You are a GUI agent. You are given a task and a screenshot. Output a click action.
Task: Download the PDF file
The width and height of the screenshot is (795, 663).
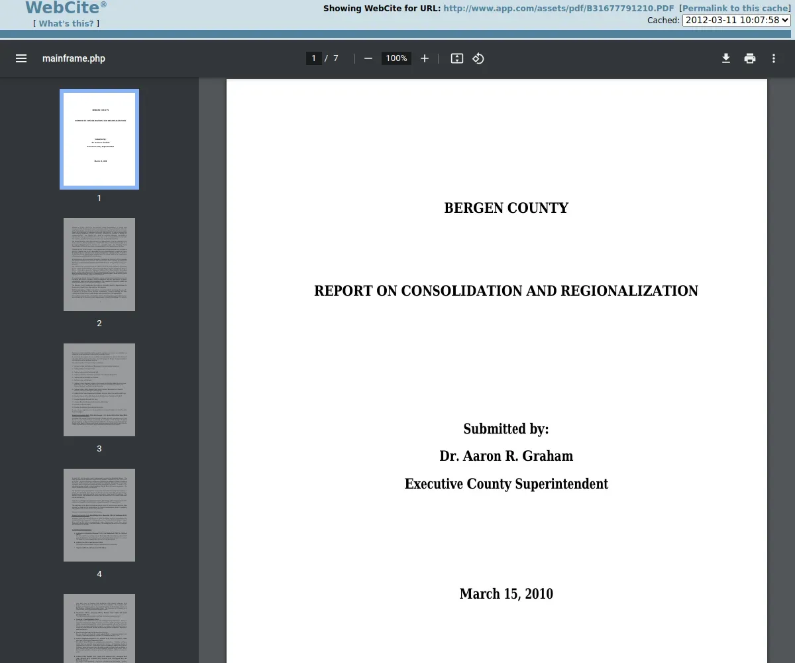click(x=726, y=58)
